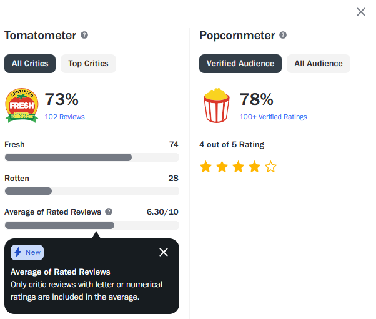376x319 pixels.
Task: Open the 100+ Verified Ratings link
Action: [x=273, y=117]
